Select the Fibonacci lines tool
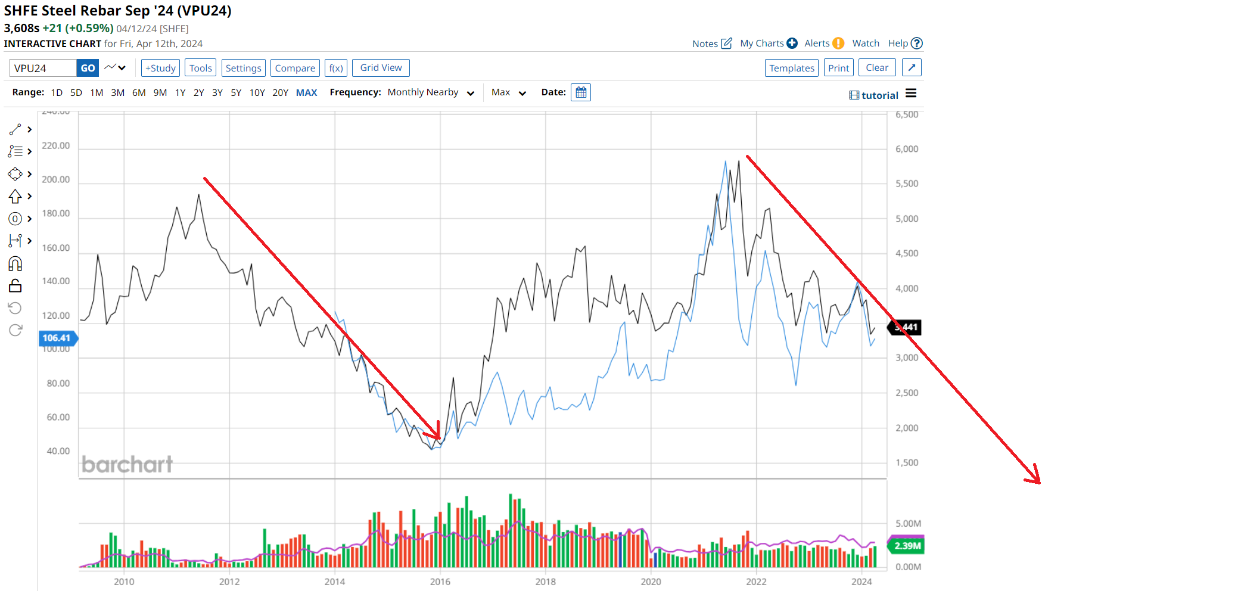The height and width of the screenshot is (600, 1241). (x=15, y=152)
